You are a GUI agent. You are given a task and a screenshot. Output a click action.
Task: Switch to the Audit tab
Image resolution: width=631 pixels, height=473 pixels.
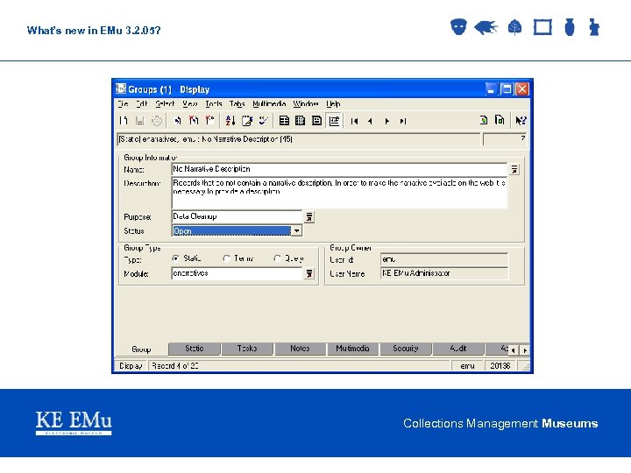click(x=458, y=349)
